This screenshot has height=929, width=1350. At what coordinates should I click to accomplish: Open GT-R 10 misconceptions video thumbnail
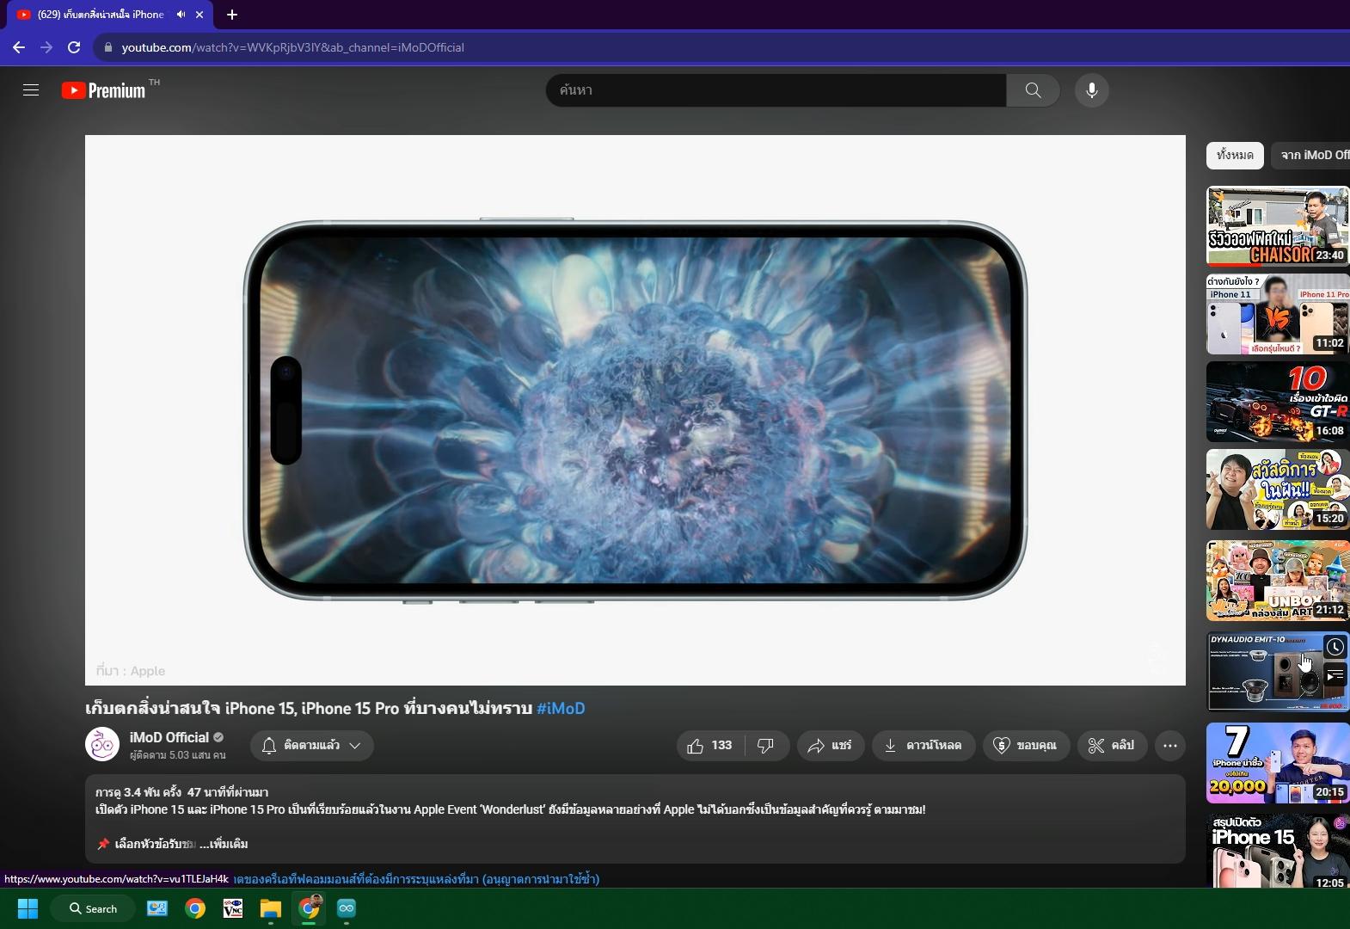click(1278, 402)
